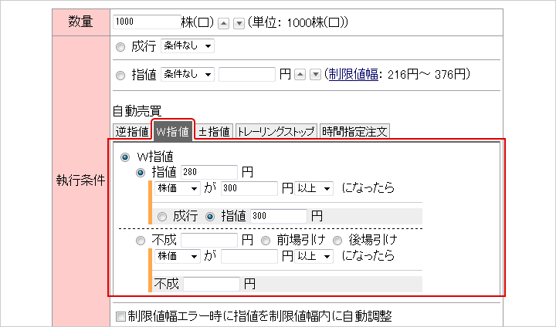The width and height of the screenshot is (556, 327).
Task: Select the 前場引け radio button
Action: pos(266,241)
